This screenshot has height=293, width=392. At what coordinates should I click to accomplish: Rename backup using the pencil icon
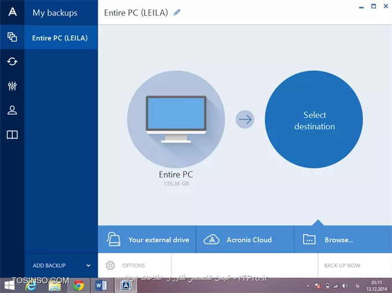point(177,12)
